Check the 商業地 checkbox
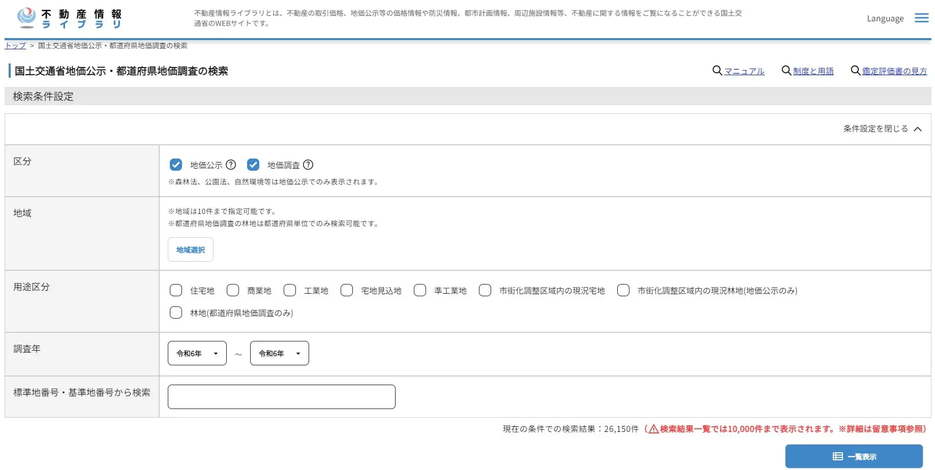The width and height of the screenshot is (935, 470). tap(233, 290)
